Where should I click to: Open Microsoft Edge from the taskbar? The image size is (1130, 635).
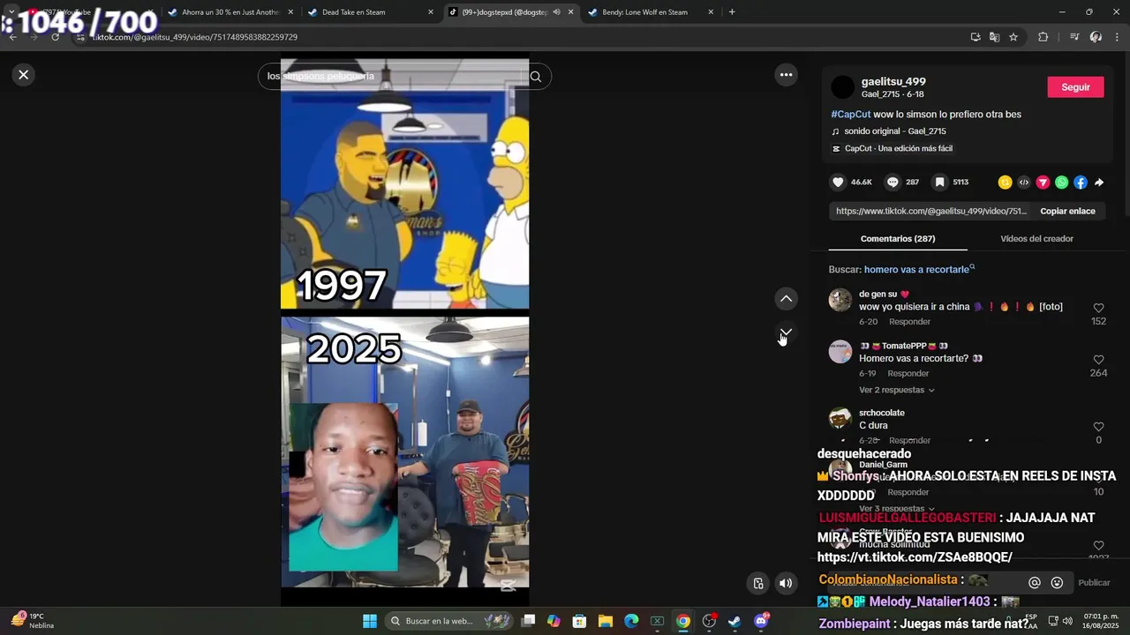click(631, 621)
